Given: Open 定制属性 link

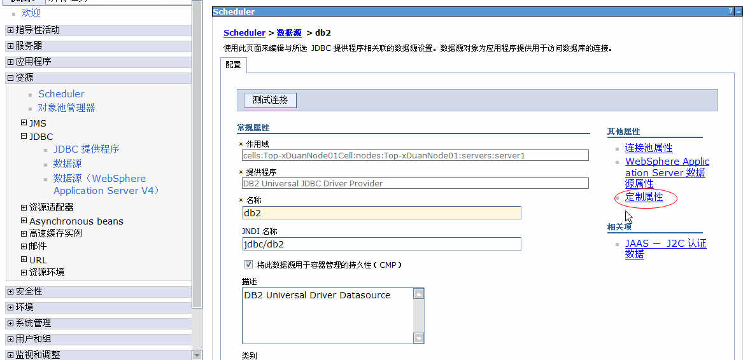Looking at the screenshot, I should tap(644, 198).
